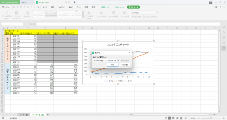This screenshot has width=227, height=120.
Task: Click the fx insert function icon
Action: coord(34,24)
